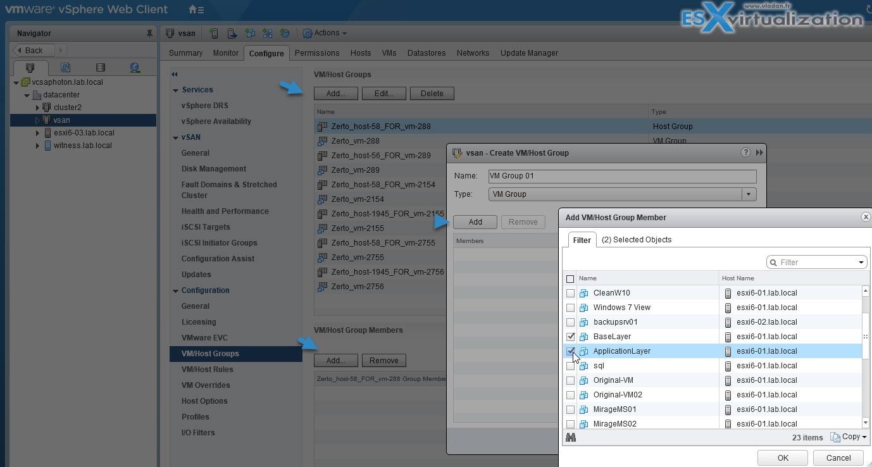The image size is (872, 467).
Task: Click the Add Host toolbar icon
Action: 214,33
